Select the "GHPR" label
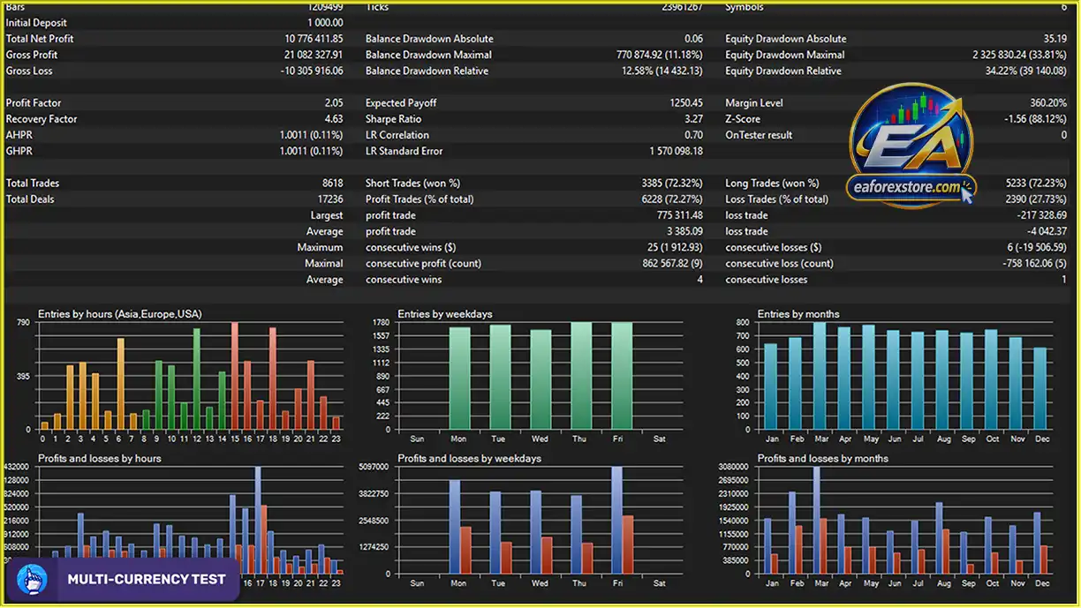 [x=19, y=151]
